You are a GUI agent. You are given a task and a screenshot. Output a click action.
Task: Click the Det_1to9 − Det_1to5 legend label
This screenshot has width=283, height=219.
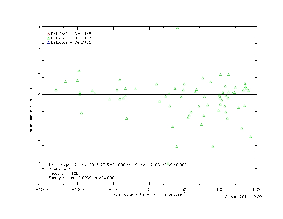(71, 34)
